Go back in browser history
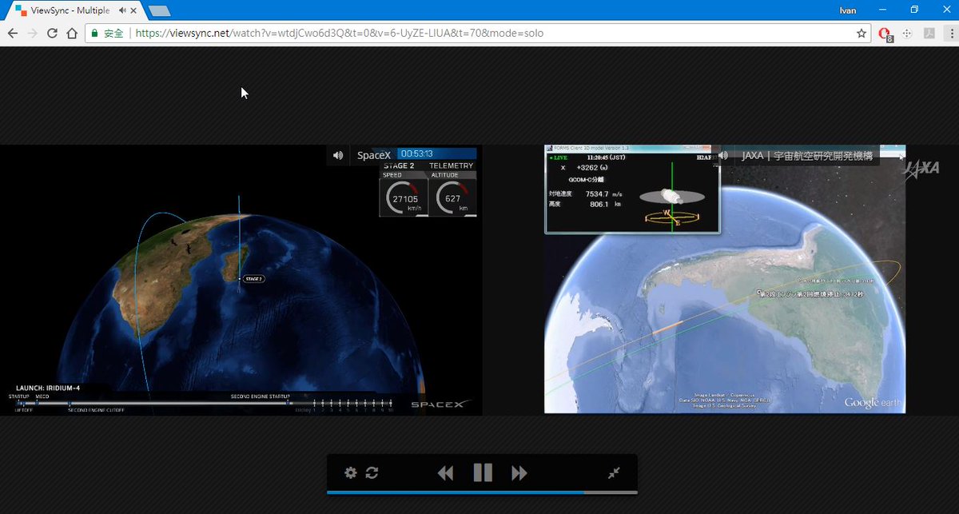Screen dimensions: 959x514 coord(13,34)
